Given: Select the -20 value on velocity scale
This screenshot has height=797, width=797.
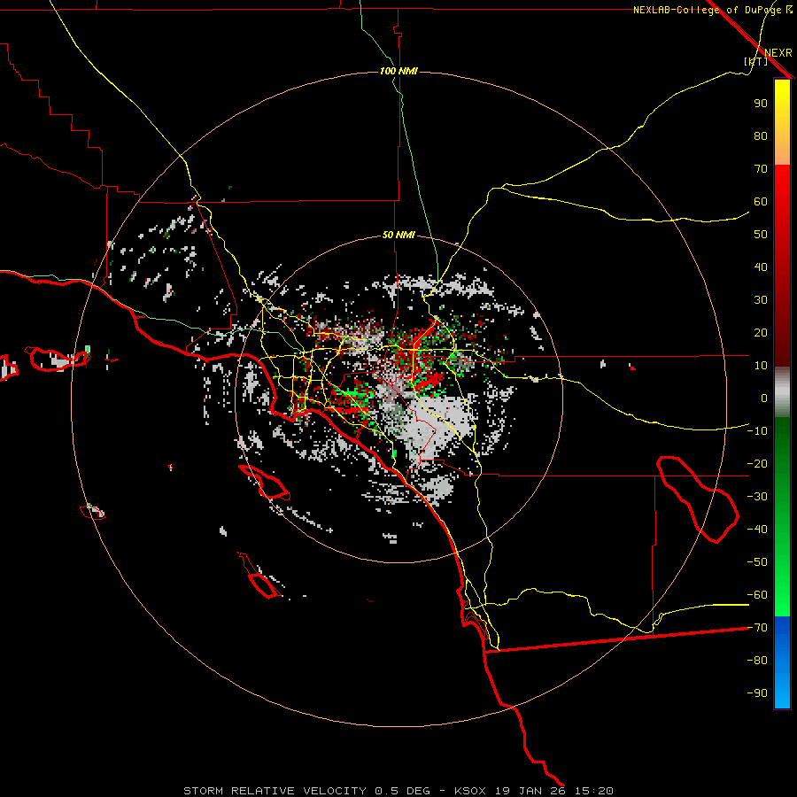Looking at the screenshot, I should point(757,464).
